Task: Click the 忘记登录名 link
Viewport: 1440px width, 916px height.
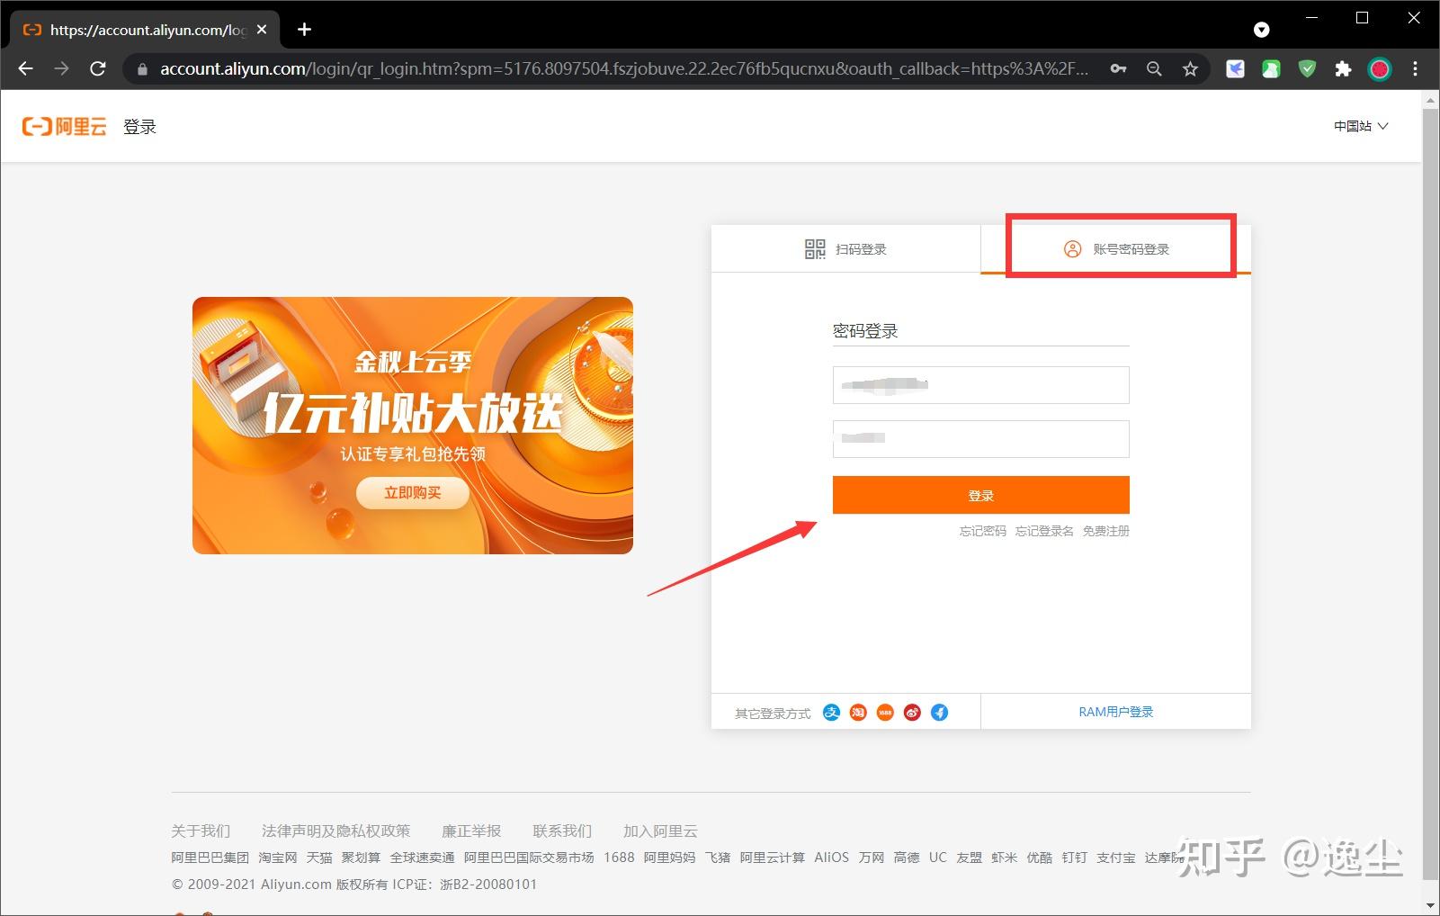Action: [x=1044, y=531]
